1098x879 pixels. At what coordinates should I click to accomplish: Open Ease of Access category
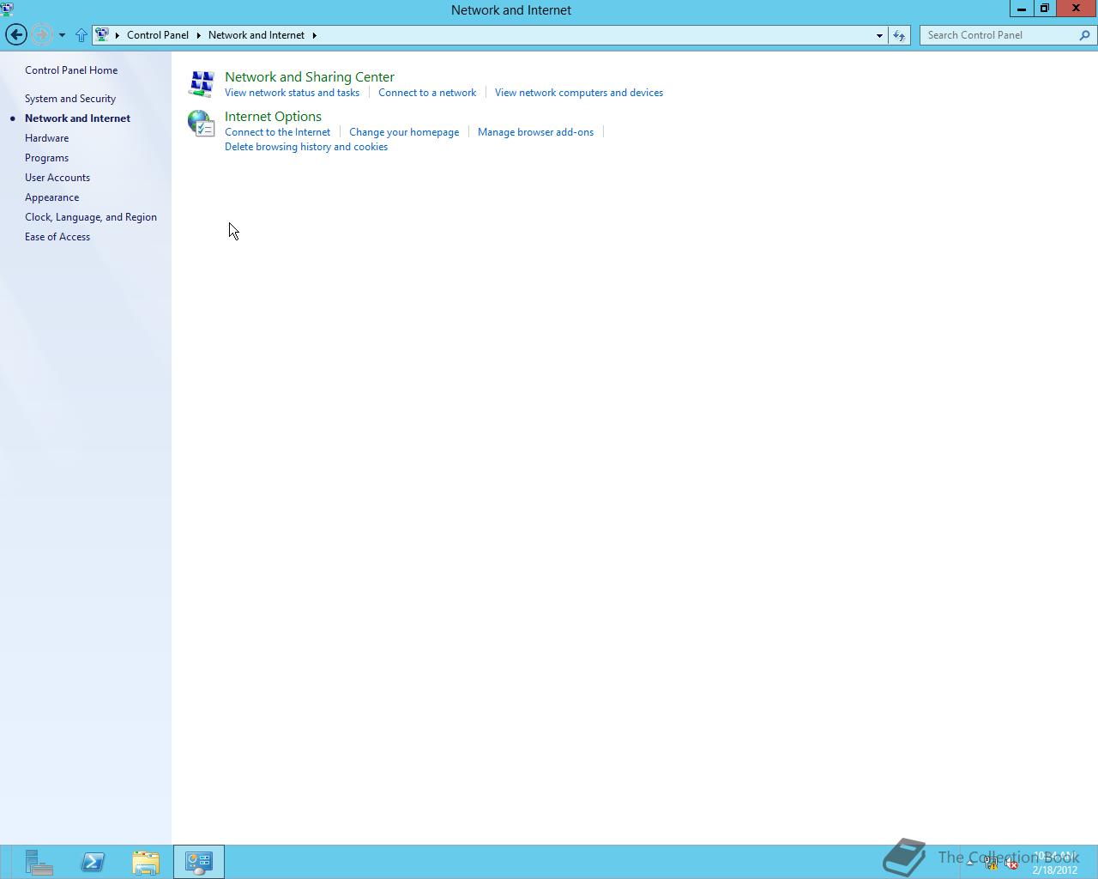pos(57,237)
